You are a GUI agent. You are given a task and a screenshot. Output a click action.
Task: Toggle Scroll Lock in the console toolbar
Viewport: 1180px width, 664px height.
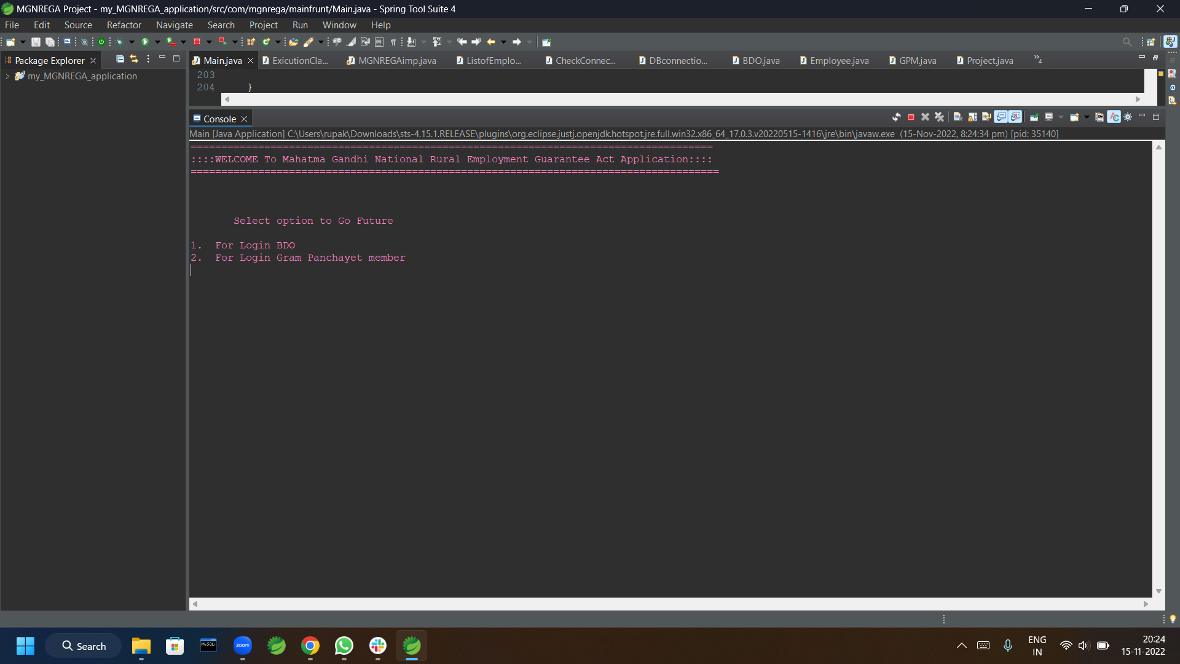tap(972, 117)
